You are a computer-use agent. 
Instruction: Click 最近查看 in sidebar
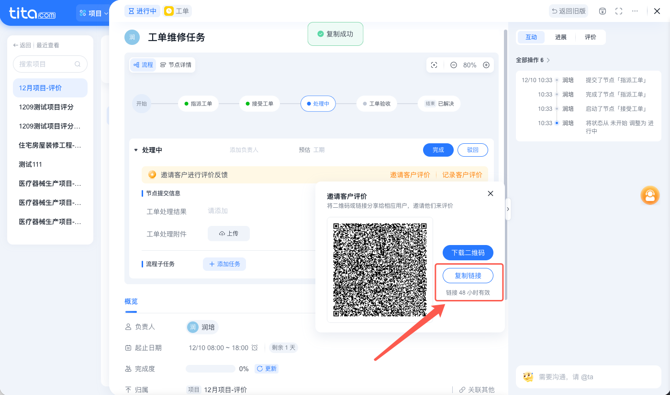(48, 45)
